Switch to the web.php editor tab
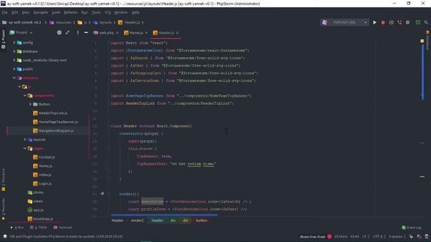Viewport: 431px width, 242px height. 106,33
